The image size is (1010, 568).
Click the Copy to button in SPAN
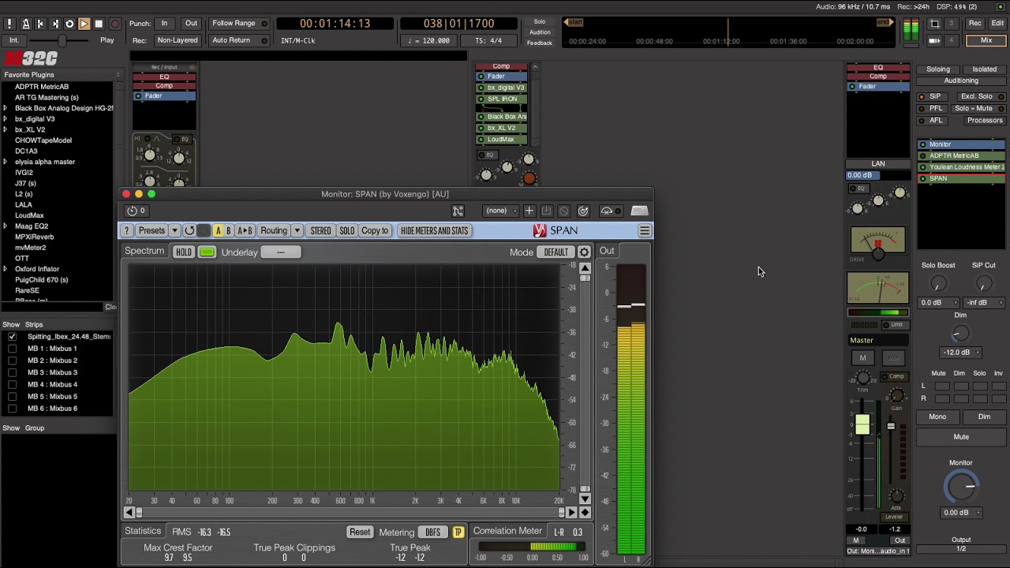(x=375, y=230)
